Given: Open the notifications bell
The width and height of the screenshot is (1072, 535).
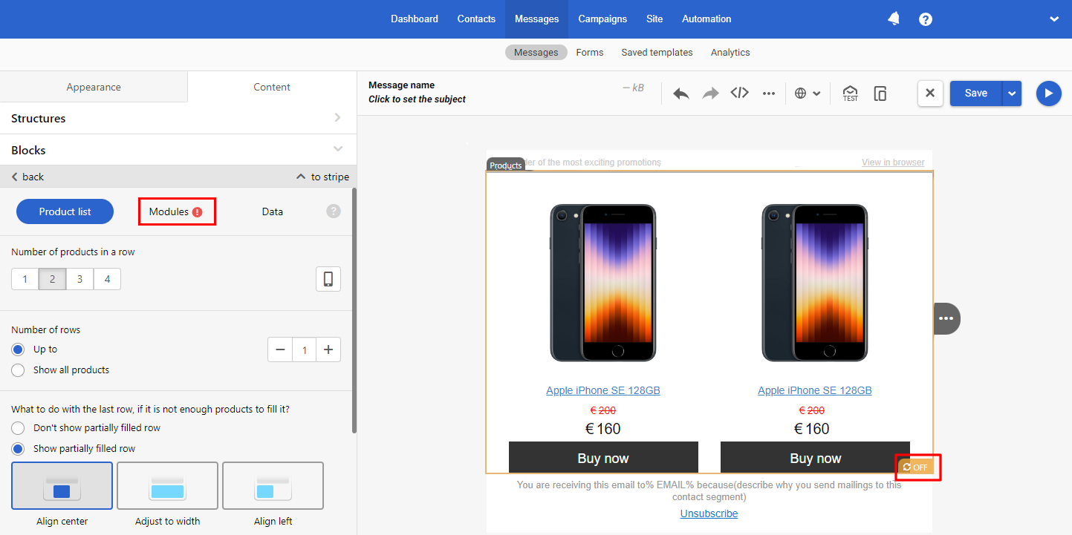Looking at the screenshot, I should (894, 19).
